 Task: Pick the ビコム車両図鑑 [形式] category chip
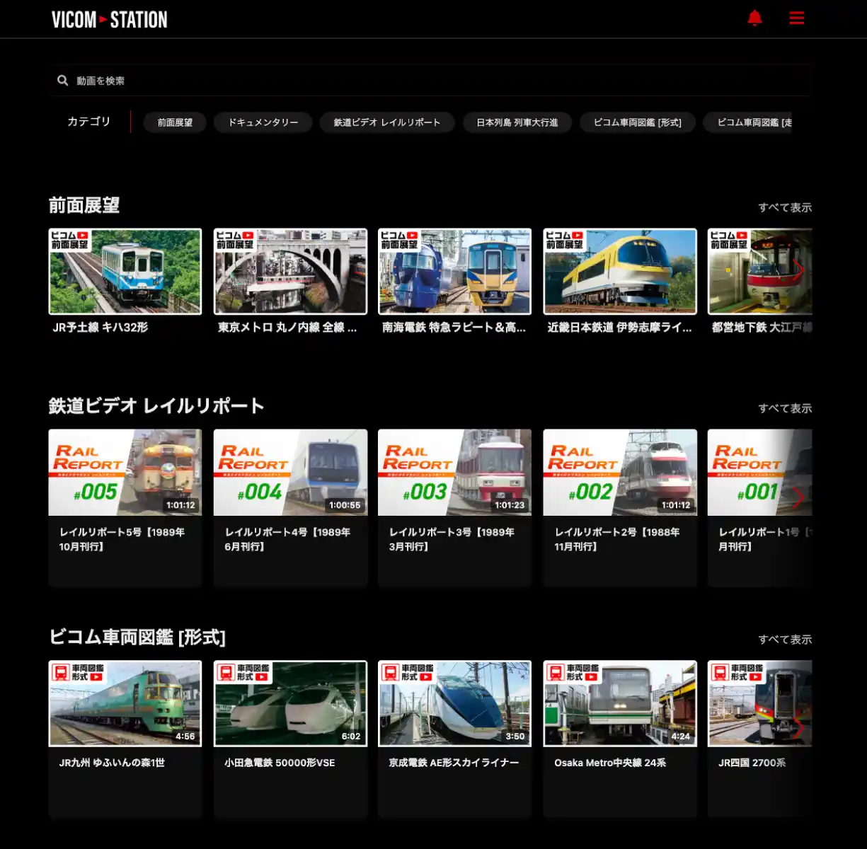pyautogui.click(x=637, y=122)
